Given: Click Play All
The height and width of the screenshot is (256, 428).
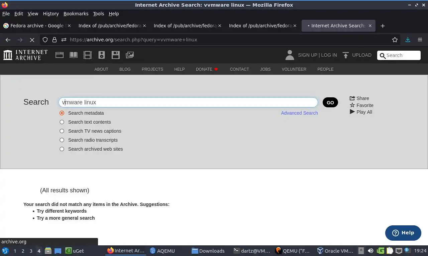Looking at the screenshot, I should (x=361, y=112).
